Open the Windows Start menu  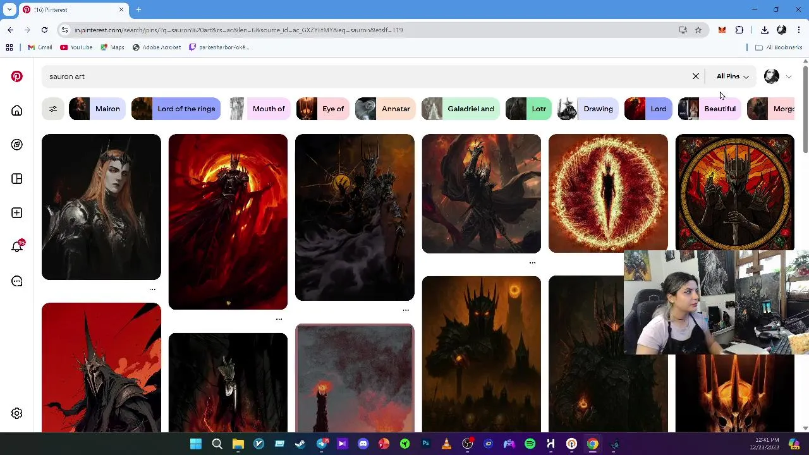(196, 444)
